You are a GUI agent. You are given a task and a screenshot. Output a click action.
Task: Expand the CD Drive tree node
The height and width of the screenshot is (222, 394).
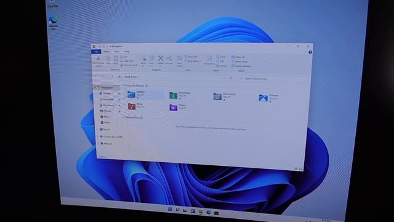97,137
